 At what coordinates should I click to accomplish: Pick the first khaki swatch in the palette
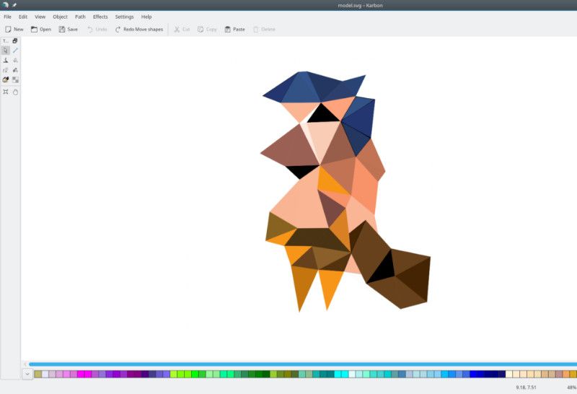(x=38, y=374)
